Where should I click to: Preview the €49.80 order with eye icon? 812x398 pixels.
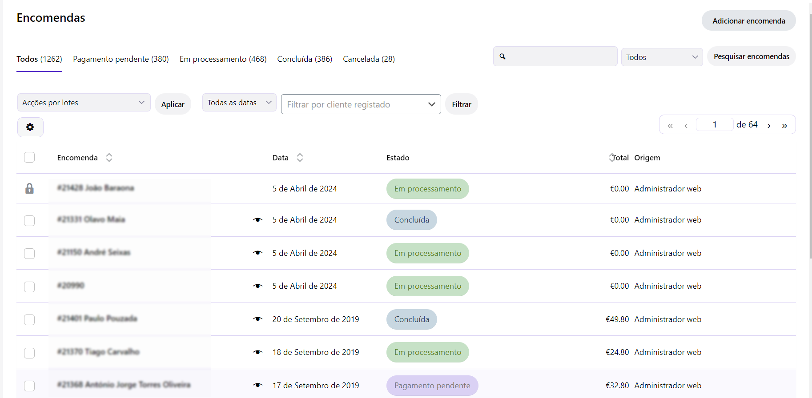coord(257,319)
